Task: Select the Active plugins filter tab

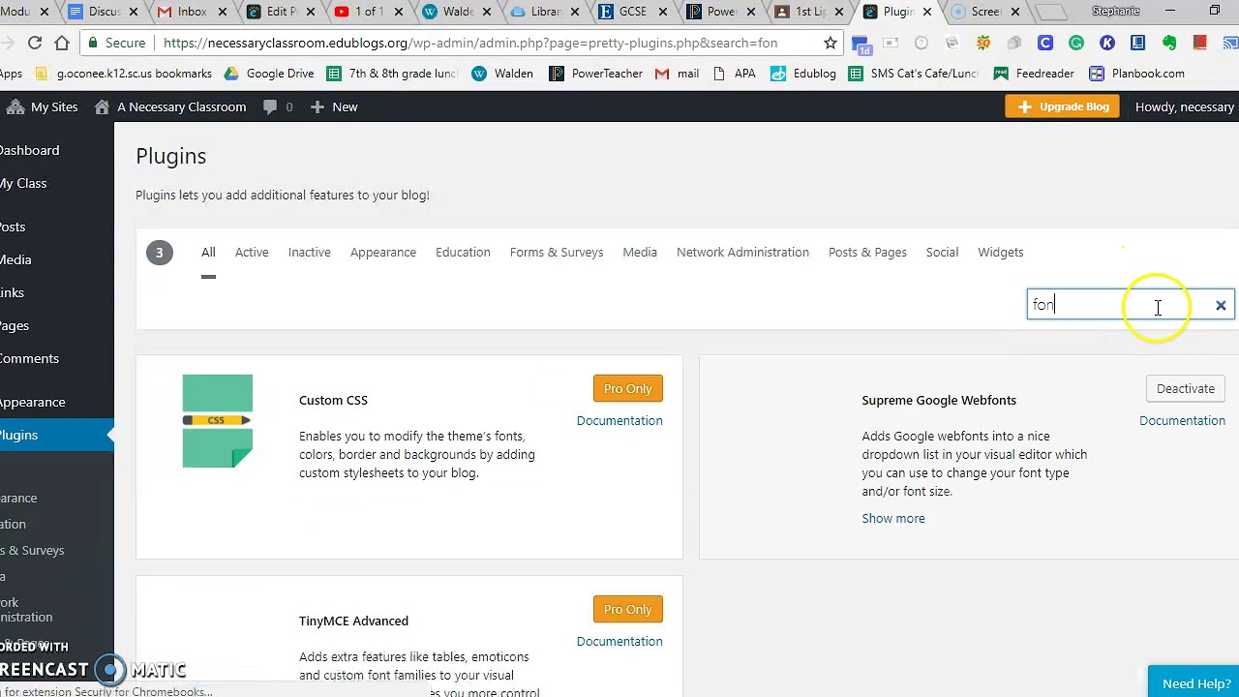Action: tap(252, 253)
